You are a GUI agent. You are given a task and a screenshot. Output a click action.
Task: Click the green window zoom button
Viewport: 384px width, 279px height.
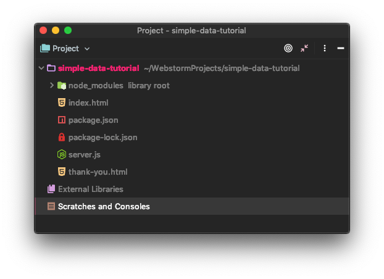pos(68,30)
